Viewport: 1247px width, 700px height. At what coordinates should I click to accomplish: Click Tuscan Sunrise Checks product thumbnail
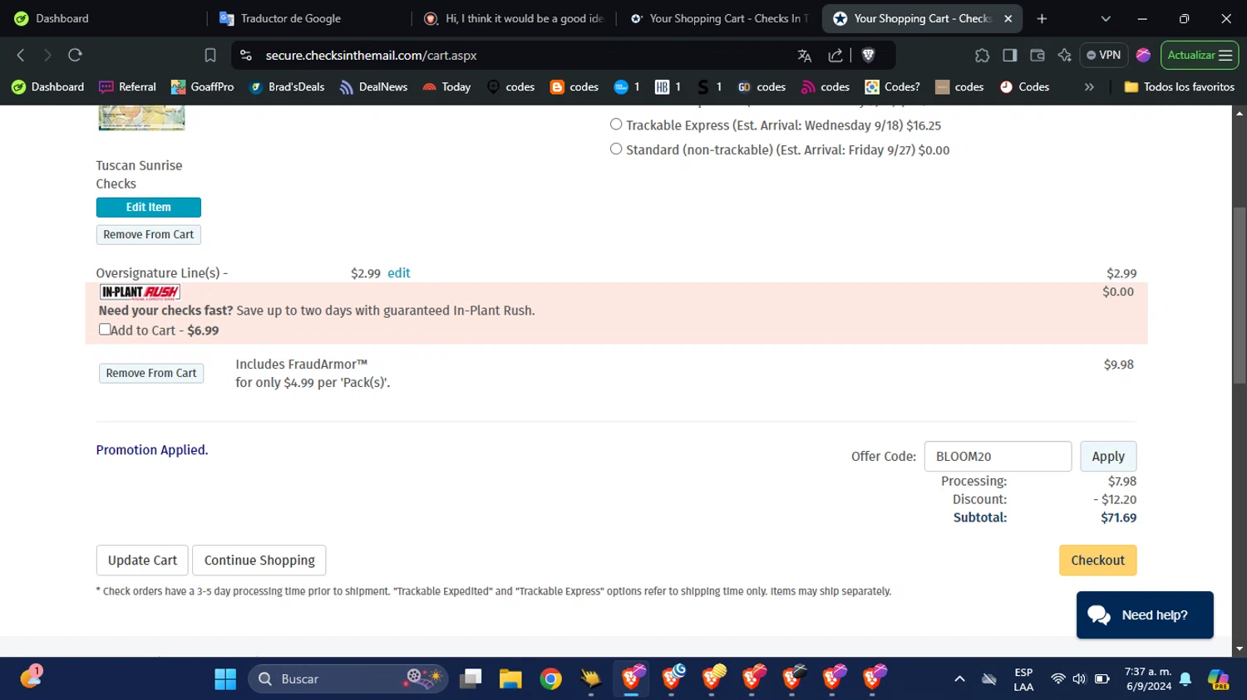point(141,118)
